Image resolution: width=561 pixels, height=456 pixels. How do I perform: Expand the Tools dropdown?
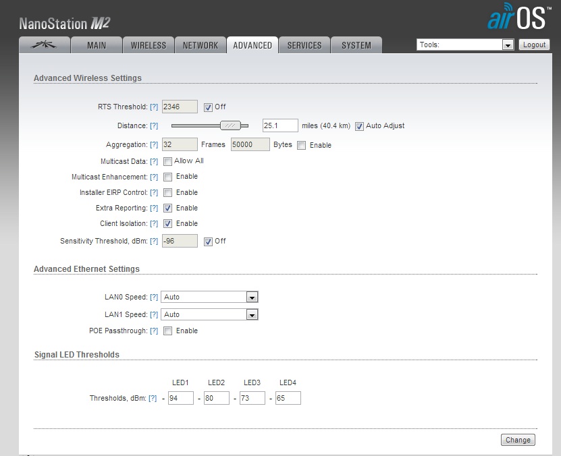pyautogui.click(x=465, y=45)
